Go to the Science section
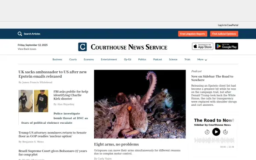This screenshot has width=256, height=160. [173, 59]
